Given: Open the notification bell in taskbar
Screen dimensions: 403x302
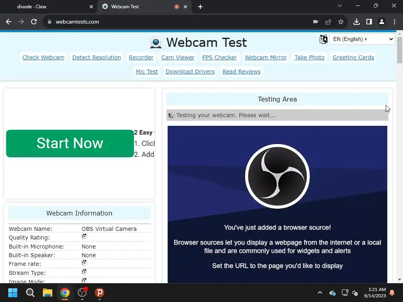Looking at the screenshot, I should (392, 293).
